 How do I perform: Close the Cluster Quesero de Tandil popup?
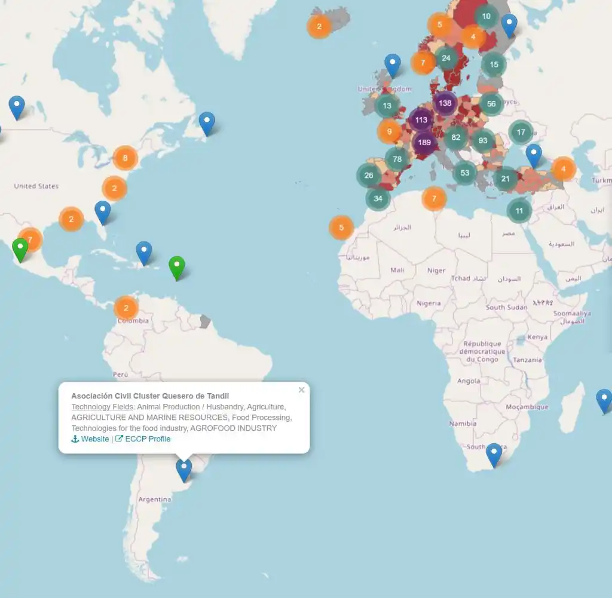point(301,390)
